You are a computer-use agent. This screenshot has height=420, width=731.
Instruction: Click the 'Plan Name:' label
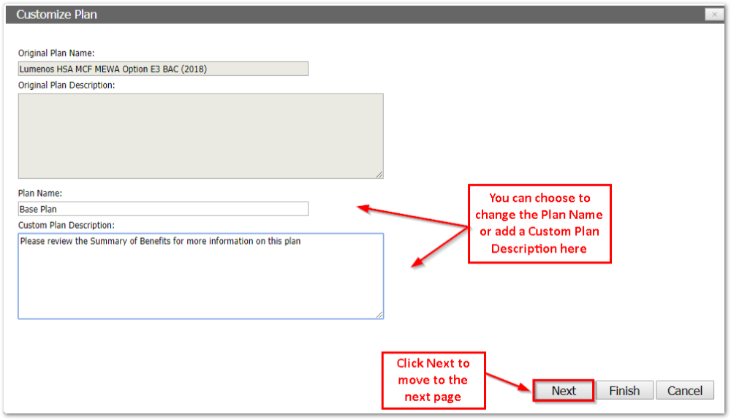[x=40, y=194]
